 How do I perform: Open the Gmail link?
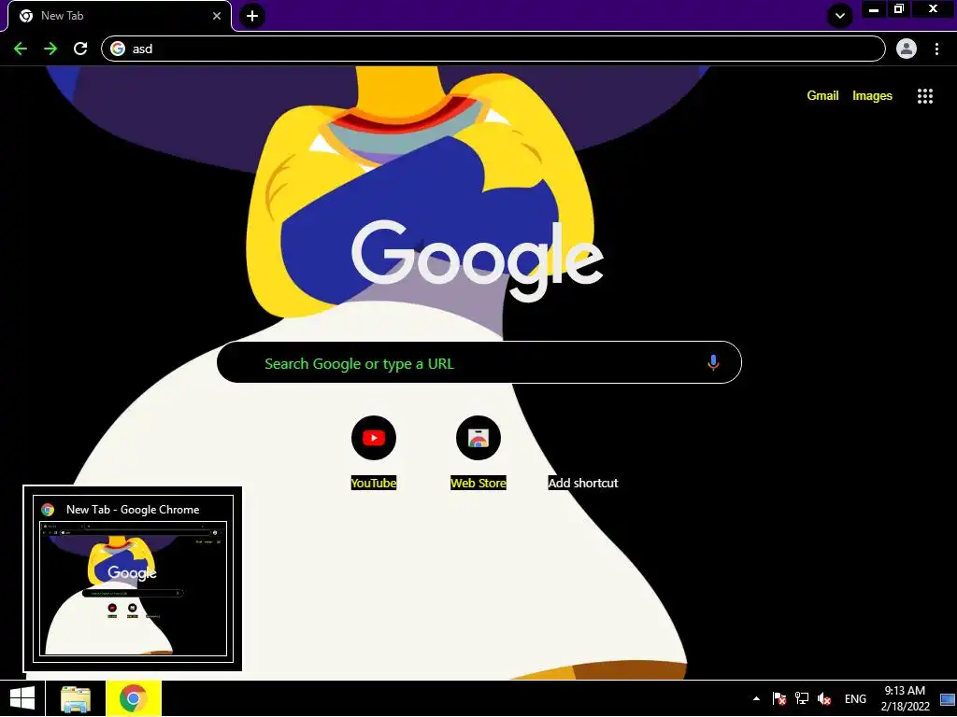822,96
